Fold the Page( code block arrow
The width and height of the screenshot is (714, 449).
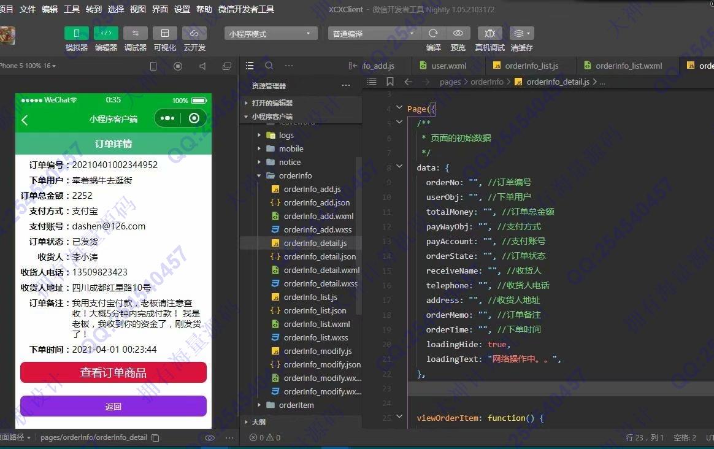(x=399, y=108)
